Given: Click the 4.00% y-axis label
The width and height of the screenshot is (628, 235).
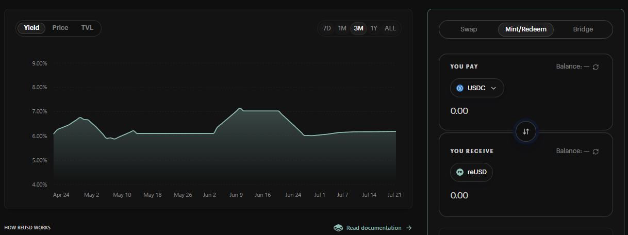Looking at the screenshot, I should point(40,184).
